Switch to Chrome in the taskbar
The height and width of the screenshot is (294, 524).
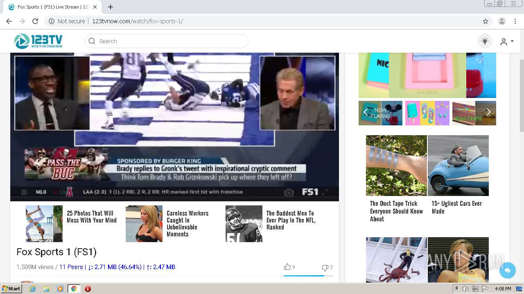(74, 289)
